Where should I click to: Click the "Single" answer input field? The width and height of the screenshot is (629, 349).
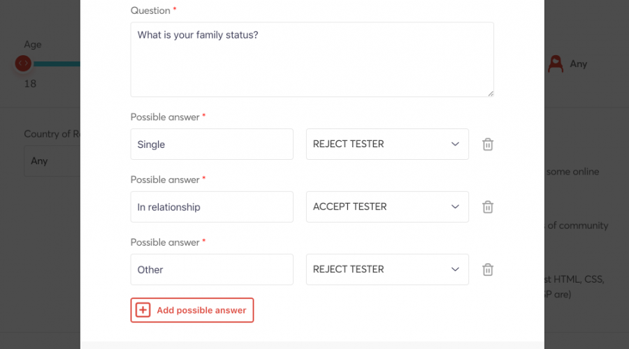[212, 144]
